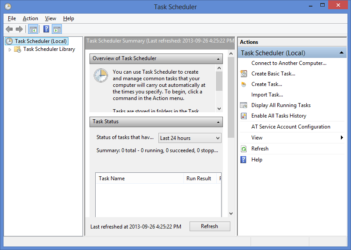Close the Task Scheduler window

point(338,5)
